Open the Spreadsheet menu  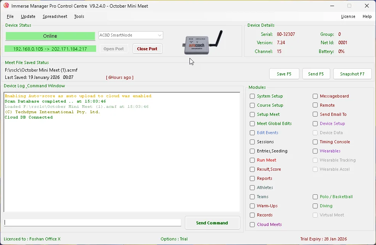click(x=55, y=16)
